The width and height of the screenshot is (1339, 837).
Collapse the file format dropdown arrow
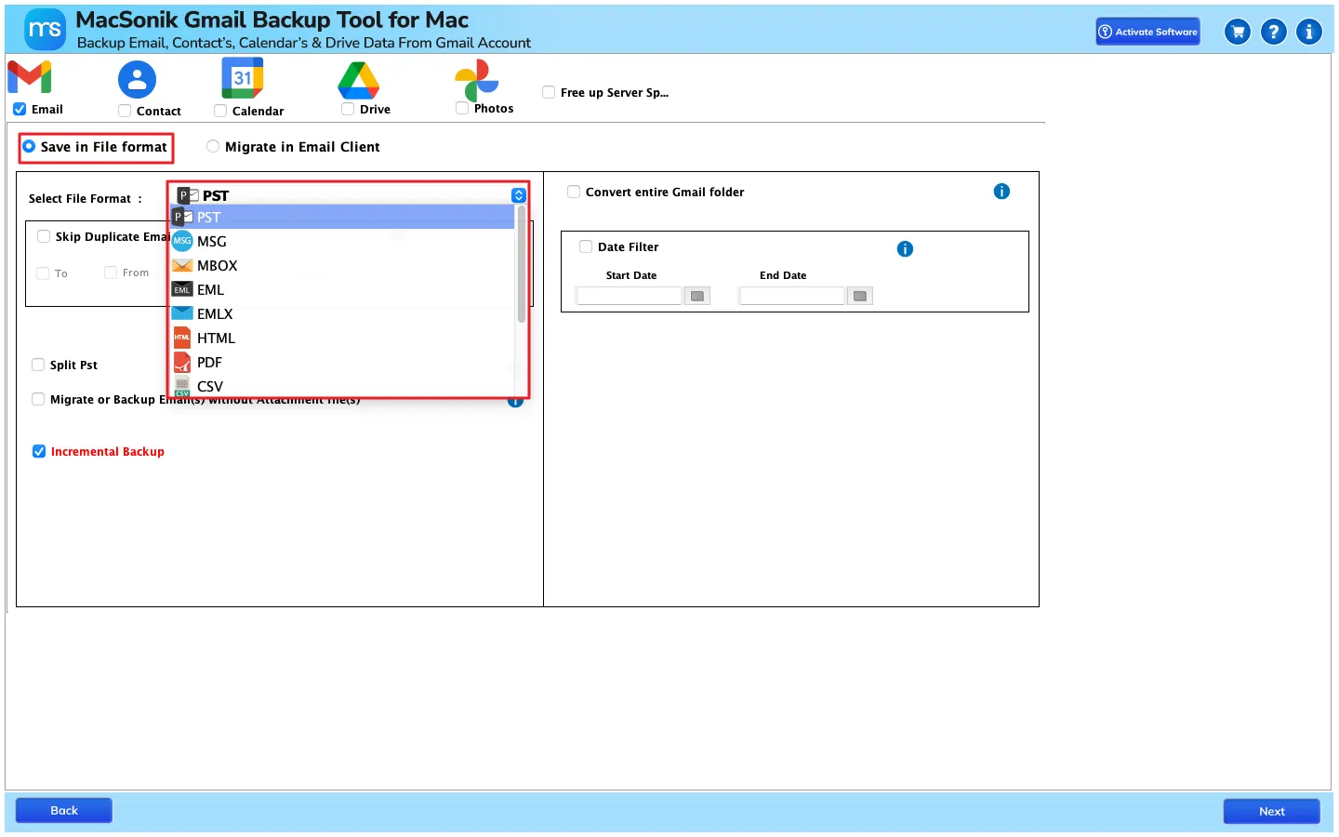click(x=519, y=195)
